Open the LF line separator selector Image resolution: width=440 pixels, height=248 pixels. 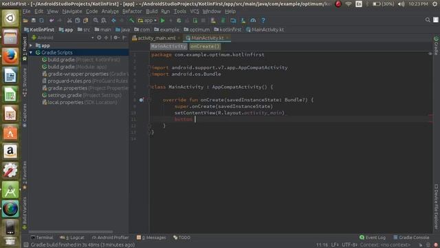click(335, 245)
